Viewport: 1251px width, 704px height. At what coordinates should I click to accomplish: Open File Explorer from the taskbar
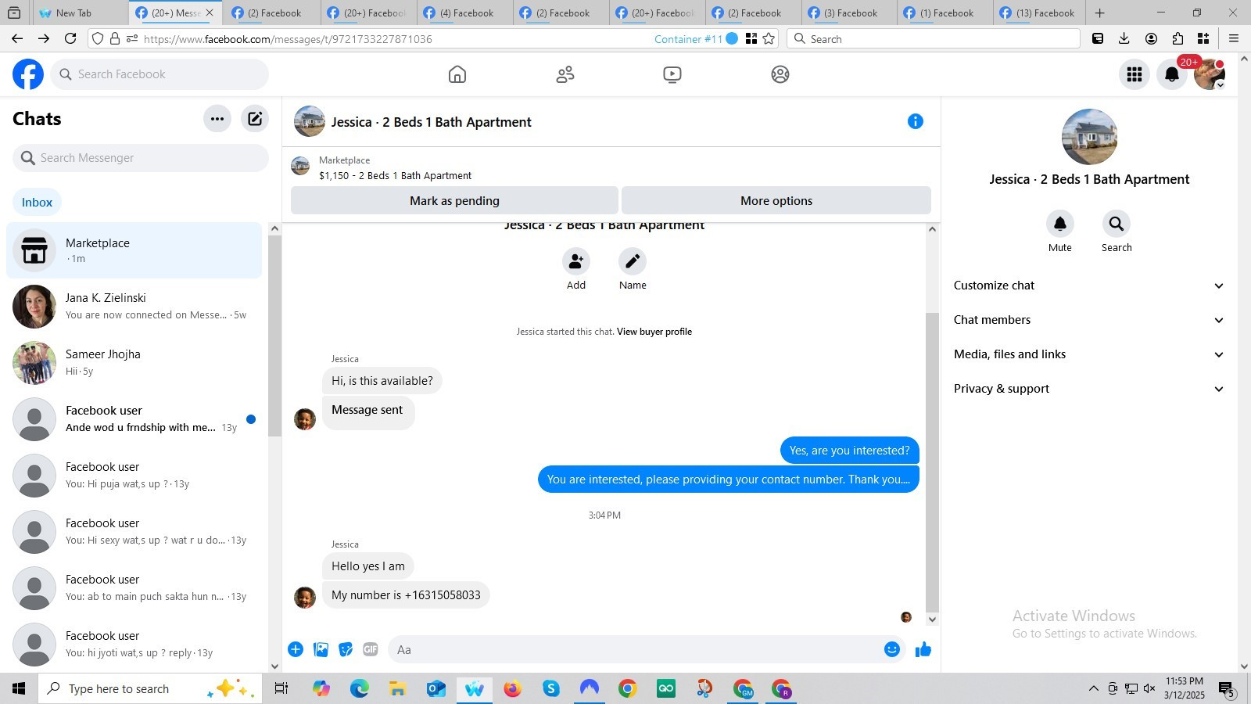(x=397, y=688)
